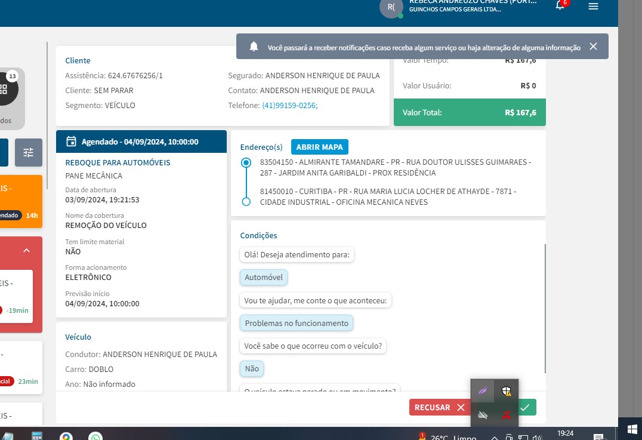
Task: Accept the service with the green checkmark button
Action: [x=527, y=407]
